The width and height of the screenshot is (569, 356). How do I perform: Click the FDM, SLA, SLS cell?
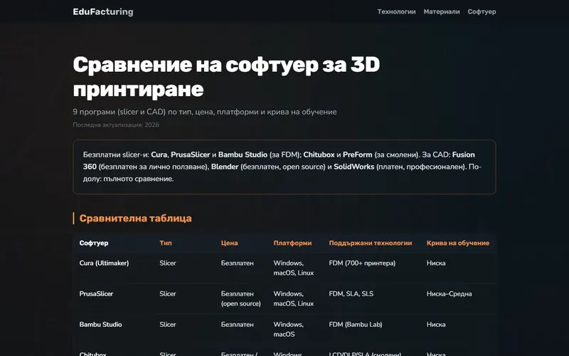351,293
